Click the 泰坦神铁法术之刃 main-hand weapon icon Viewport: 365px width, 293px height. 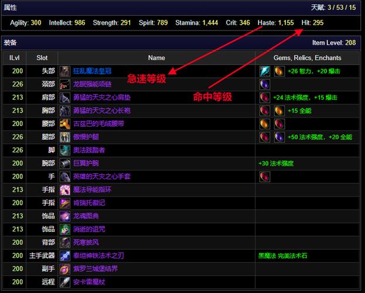coord(65,255)
